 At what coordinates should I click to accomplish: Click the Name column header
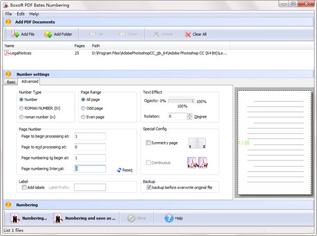(10, 45)
